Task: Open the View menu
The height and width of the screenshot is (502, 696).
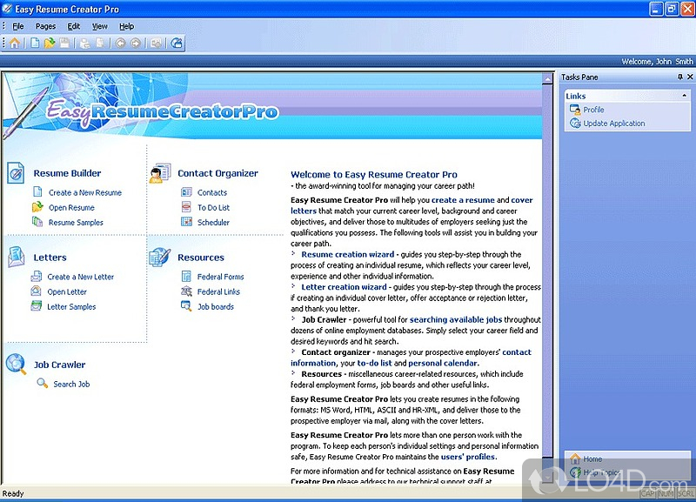Action: point(100,26)
